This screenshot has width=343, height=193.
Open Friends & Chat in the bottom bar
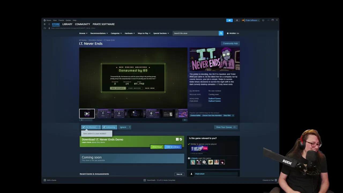coord(270,180)
